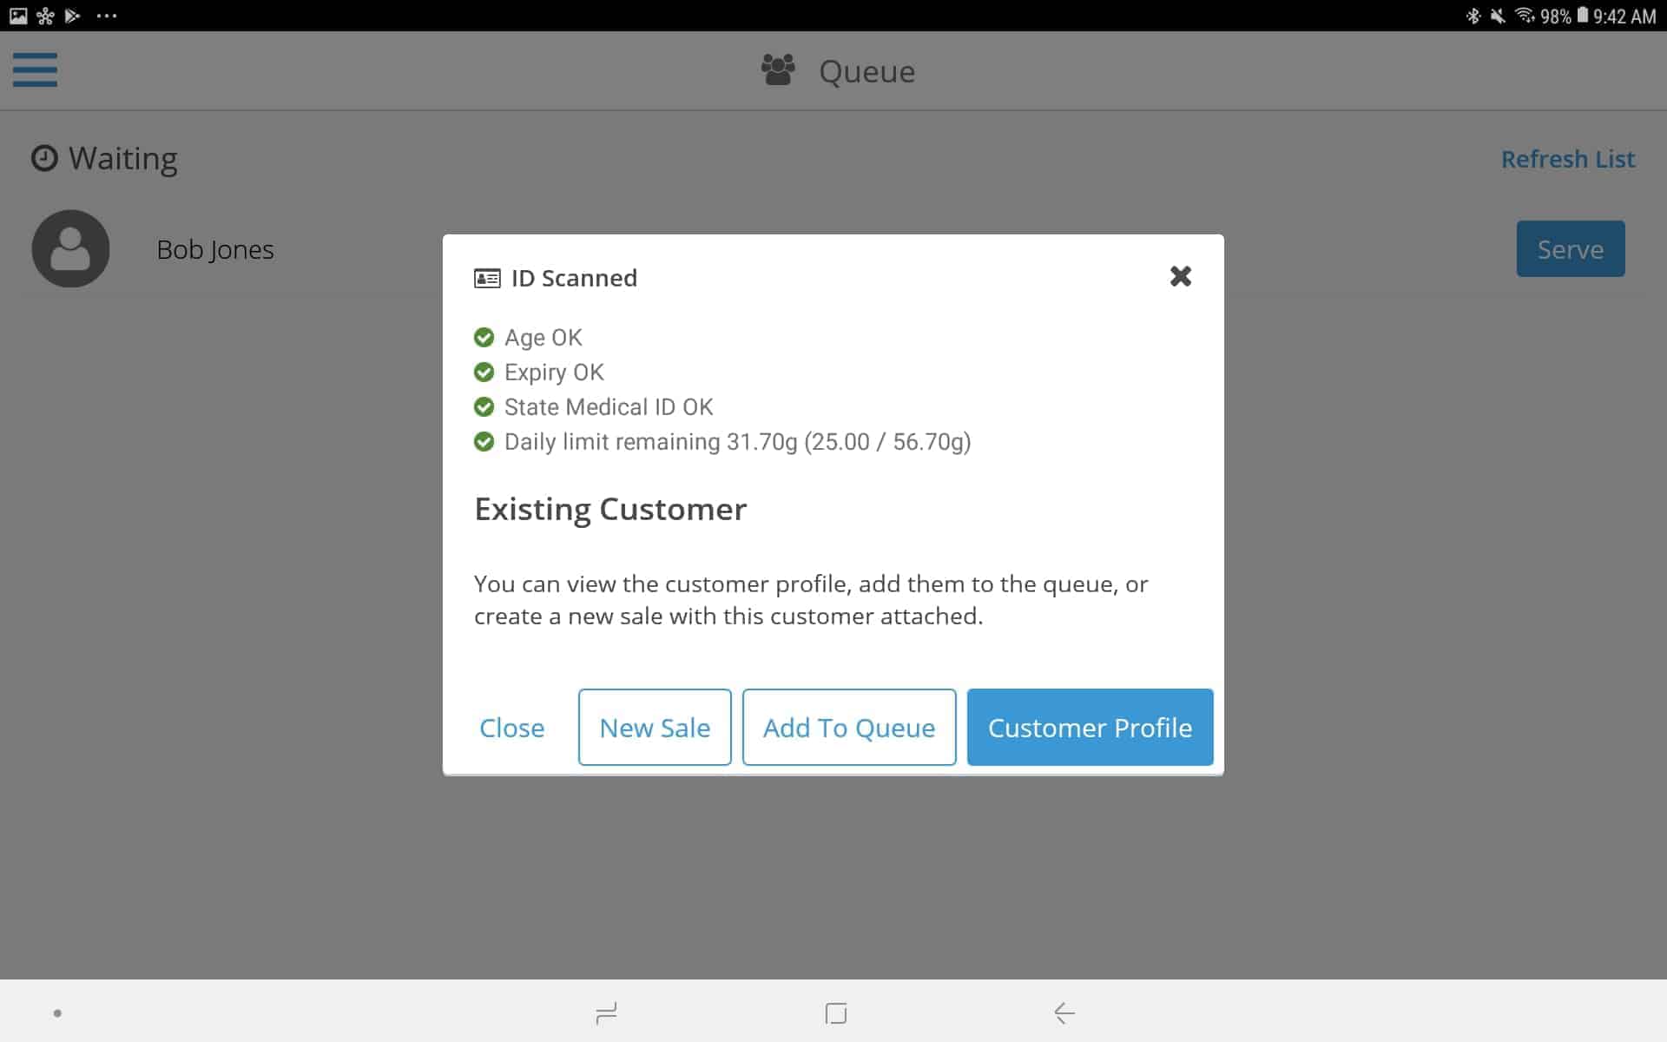
Task: Serve Bob Jones from the queue
Action: 1570,249
